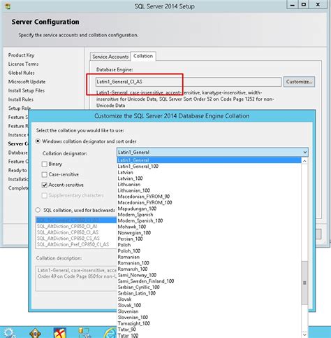Click the Customize... button
Screen dimensions: 331x338
(299, 82)
